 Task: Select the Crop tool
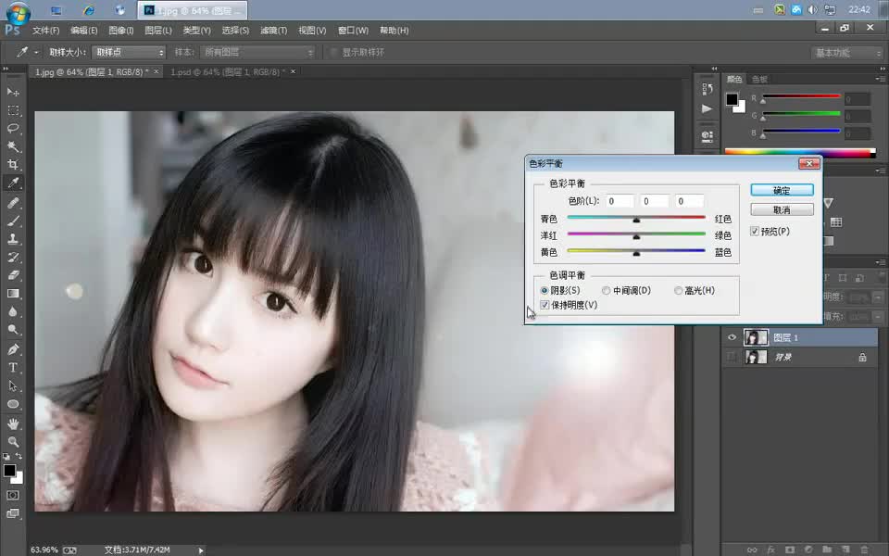pos(12,165)
